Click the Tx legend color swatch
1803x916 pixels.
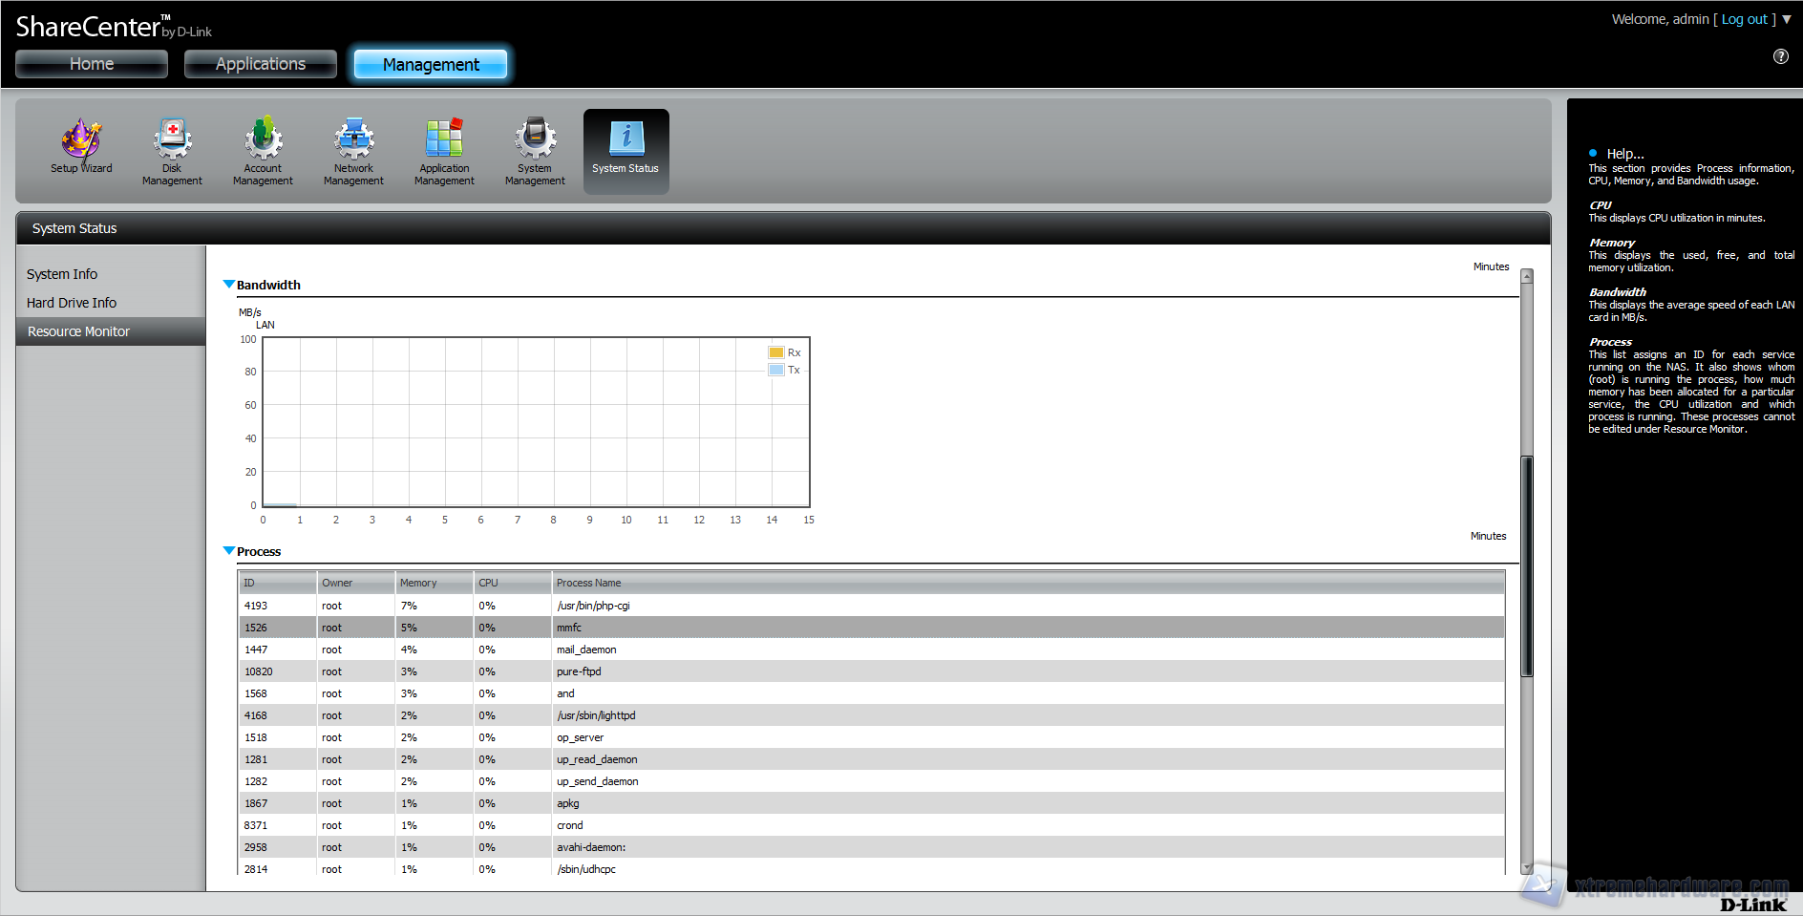pyautogui.click(x=776, y=370)
